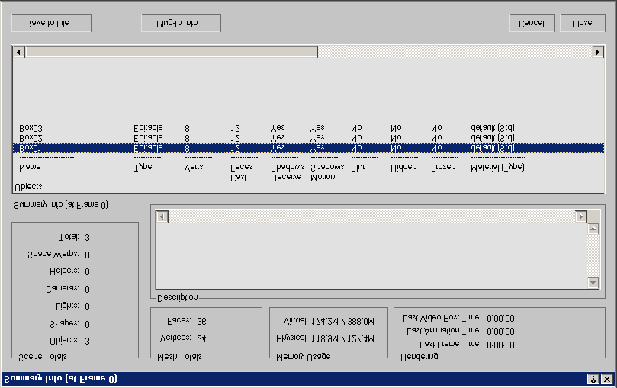
Task: Click the default (Std) material in the Box03 row
Action: point(493,129)
